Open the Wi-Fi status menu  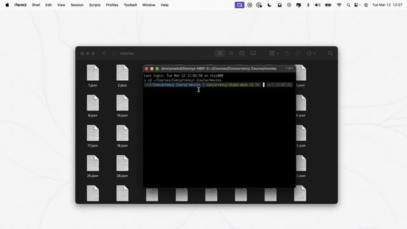[x=339, y=5]
